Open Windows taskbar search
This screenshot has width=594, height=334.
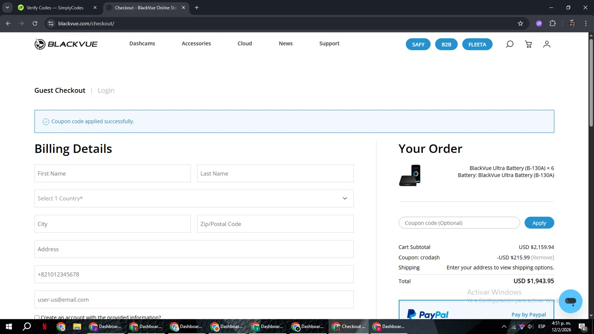[x=27, y=326]
